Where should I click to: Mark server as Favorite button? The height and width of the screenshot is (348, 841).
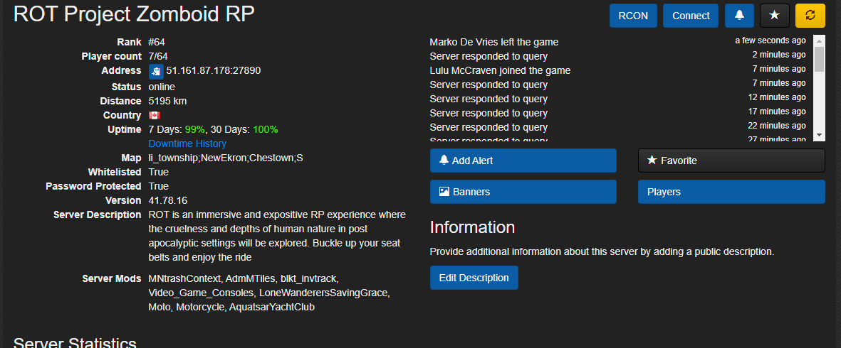[x=731, y=161]
